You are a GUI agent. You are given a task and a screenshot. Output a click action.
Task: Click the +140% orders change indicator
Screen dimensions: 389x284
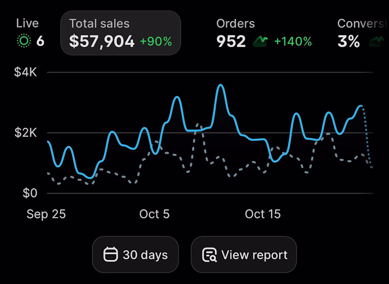[x=293, y=41]
